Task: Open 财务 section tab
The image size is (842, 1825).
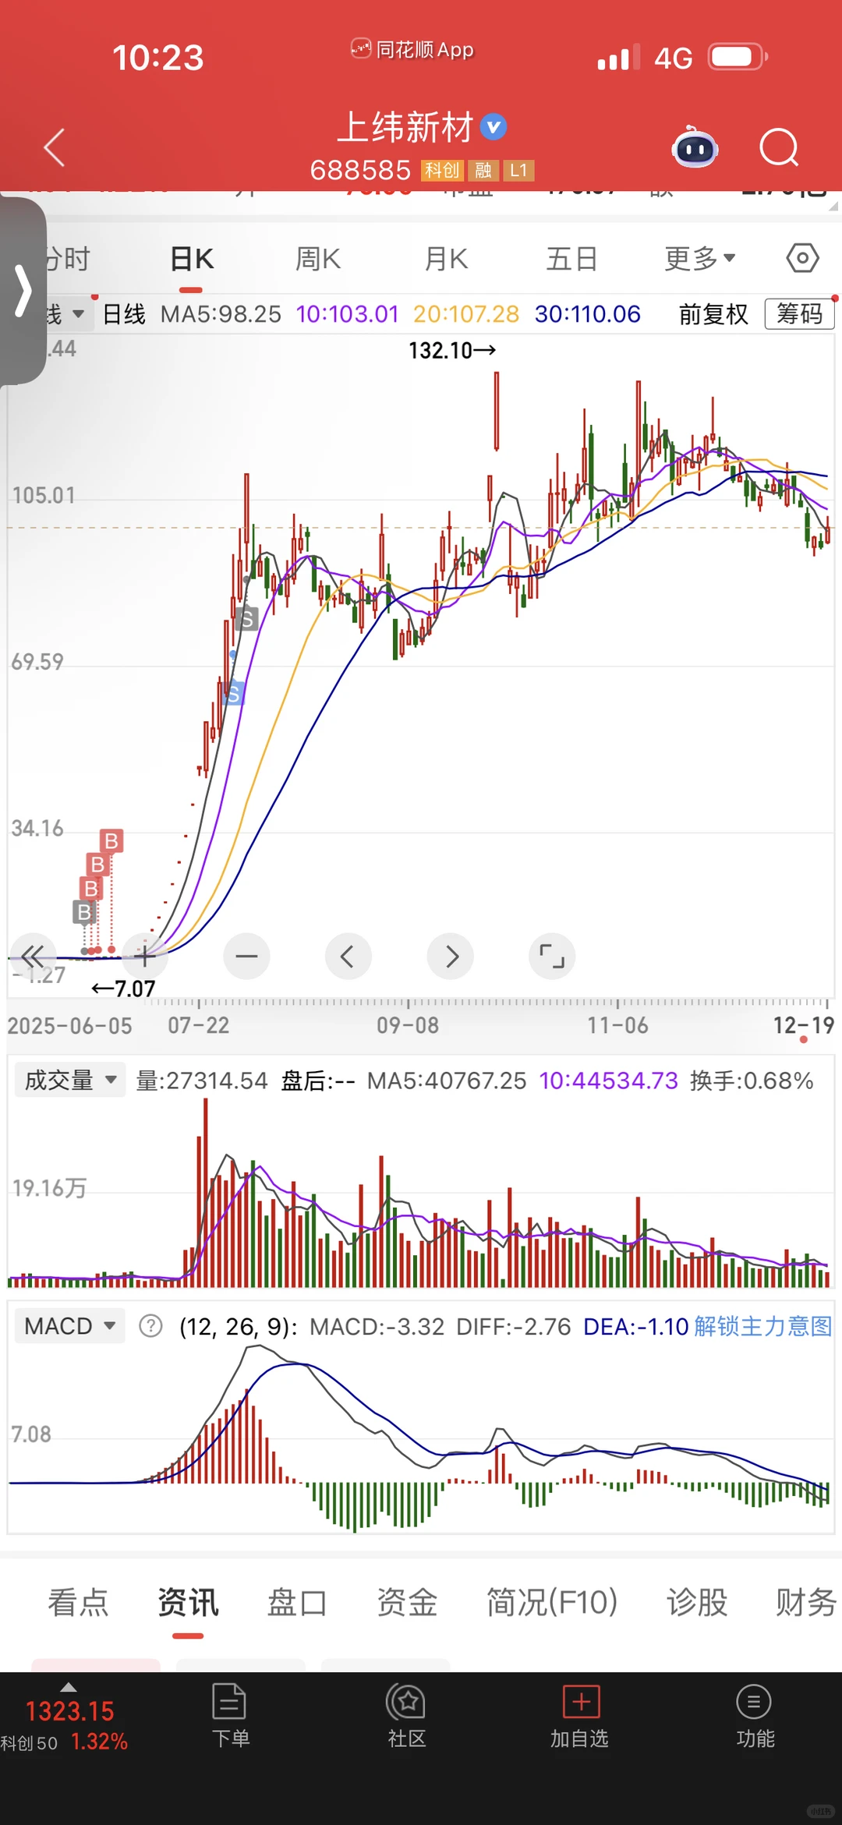Action: tap(806, 1603)
